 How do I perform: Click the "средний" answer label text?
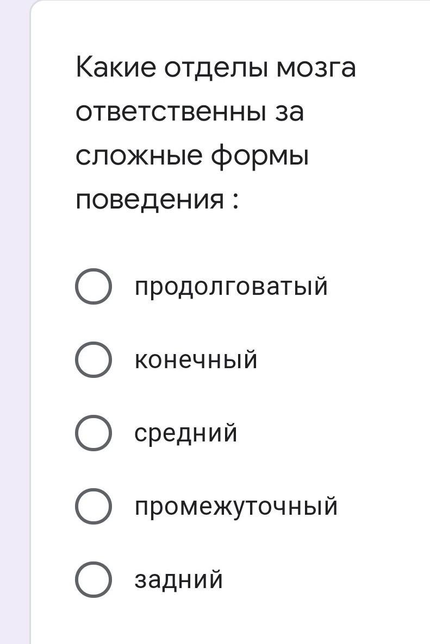[x=186, y=433]
